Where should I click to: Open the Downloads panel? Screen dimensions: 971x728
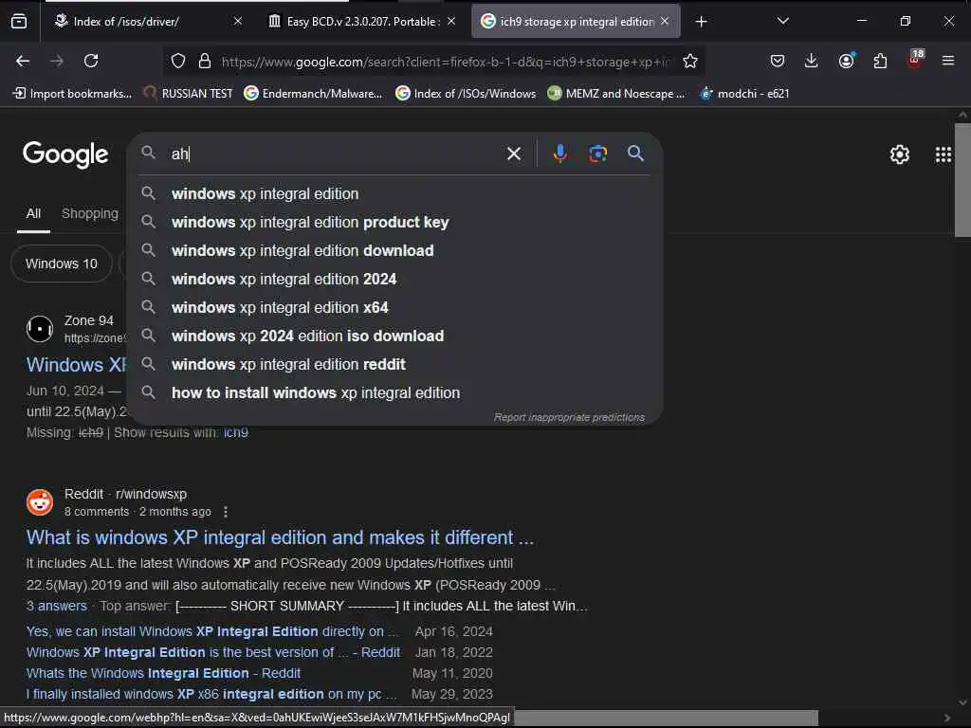tap(812, 61)
